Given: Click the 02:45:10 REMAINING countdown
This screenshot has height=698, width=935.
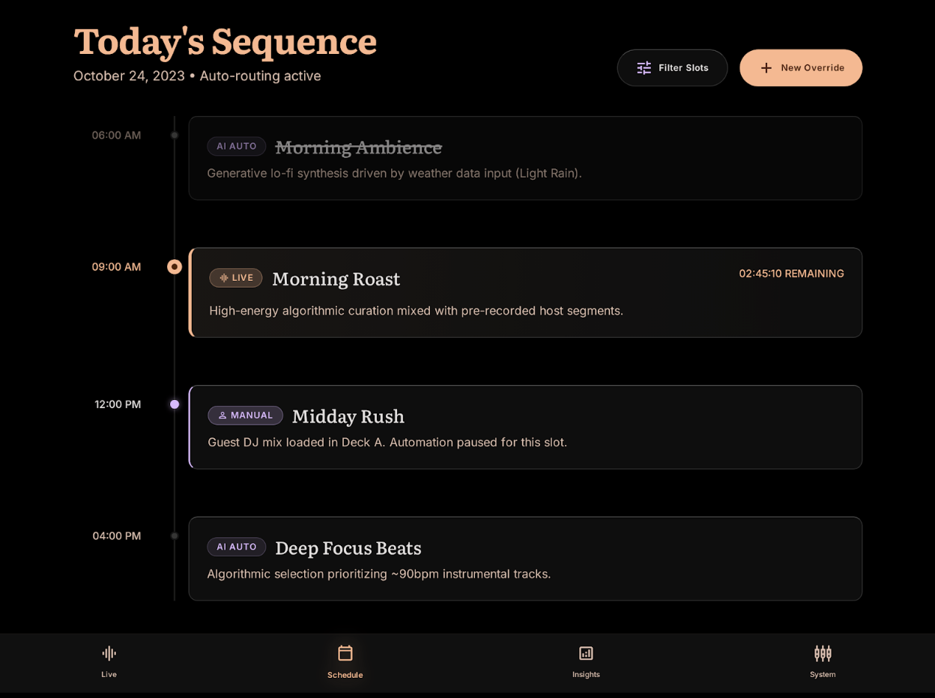Looking at the screenshot, I should point(791,273).
